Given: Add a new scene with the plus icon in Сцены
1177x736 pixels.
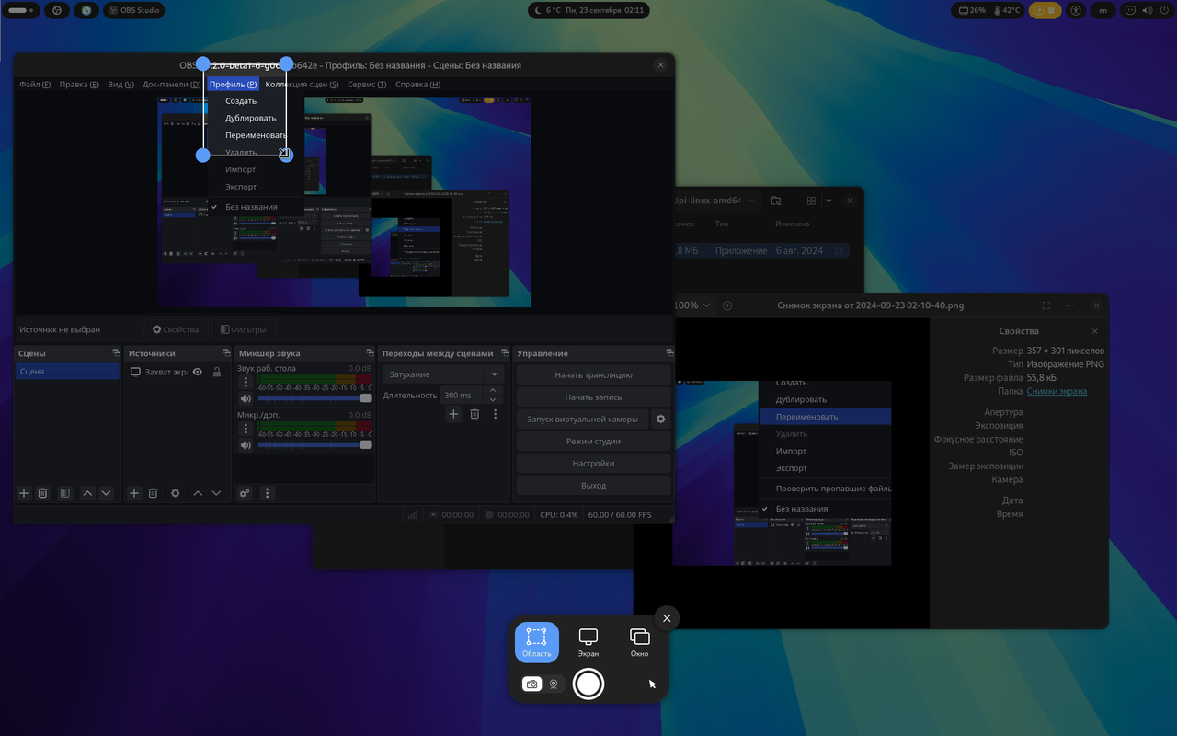Looking at the screenshot, I should pyautogui.click(x=25, y=493).
